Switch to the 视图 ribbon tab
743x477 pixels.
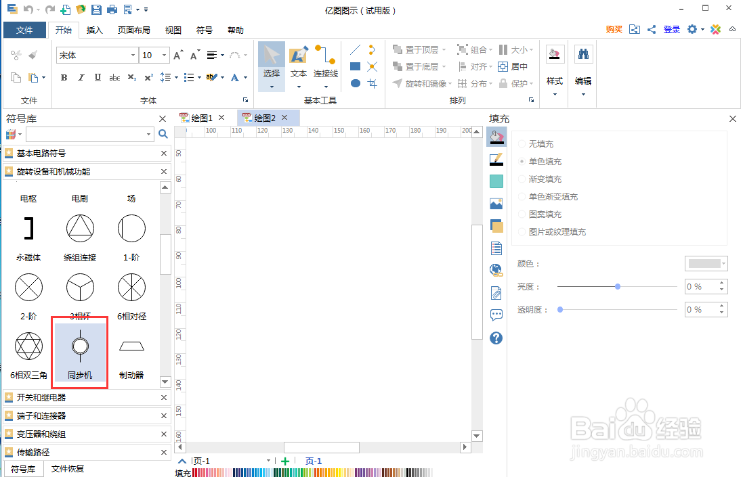(173, 30)
